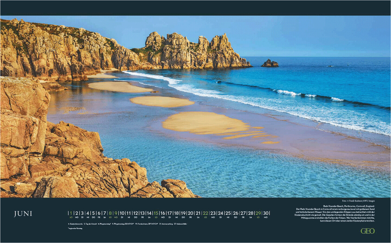Viewport: 391px width, 243px height.
Task: Click the green GEO logo
Action: (x=367, y=231)
